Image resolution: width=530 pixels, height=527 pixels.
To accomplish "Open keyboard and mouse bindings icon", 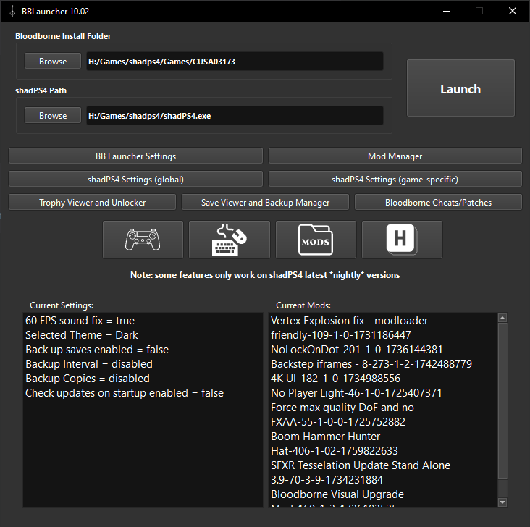I will click(x=230, y=240).
